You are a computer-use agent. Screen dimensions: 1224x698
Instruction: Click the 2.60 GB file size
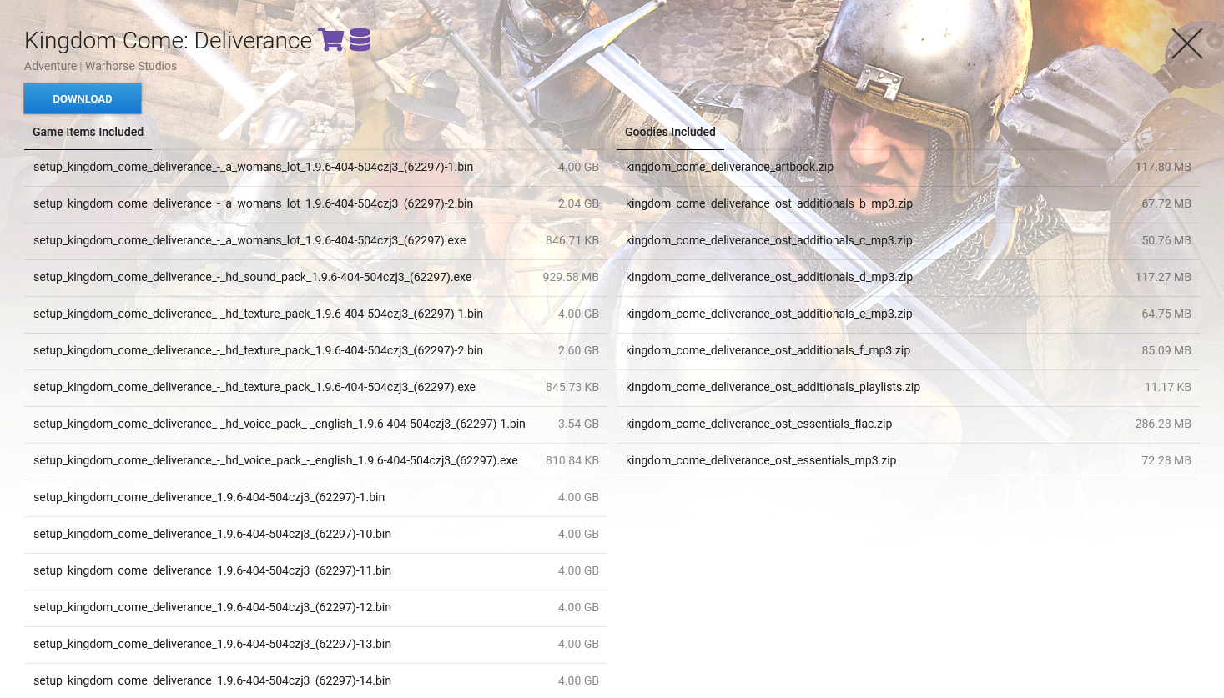click(578, 350)
